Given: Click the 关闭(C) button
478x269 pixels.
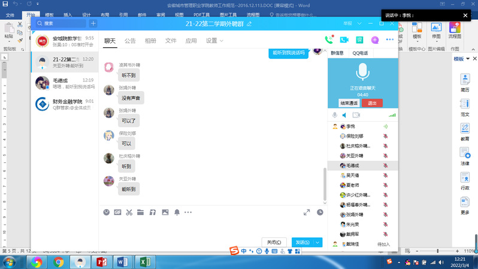Looking at the screenshot, I should coord(274,243).
